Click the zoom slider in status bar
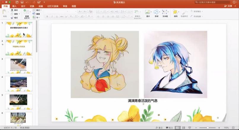239x130 pixels. click(208, 128)
